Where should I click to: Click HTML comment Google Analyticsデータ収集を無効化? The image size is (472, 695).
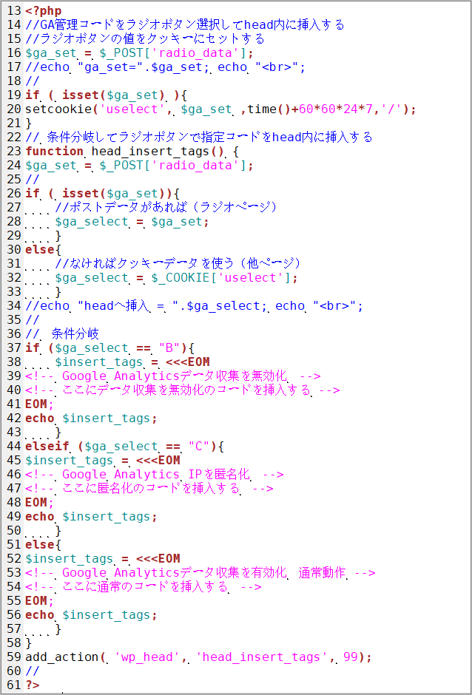173,376
